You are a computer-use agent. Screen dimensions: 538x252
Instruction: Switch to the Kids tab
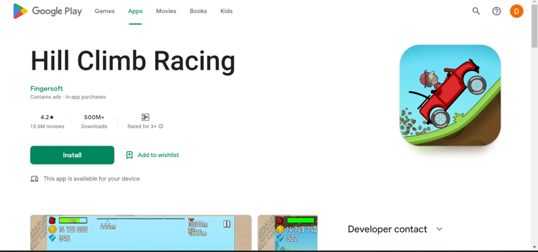coord(227,11)
